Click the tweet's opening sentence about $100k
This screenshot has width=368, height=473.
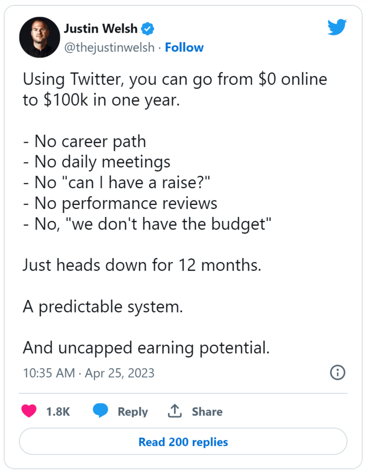(175, 89)
